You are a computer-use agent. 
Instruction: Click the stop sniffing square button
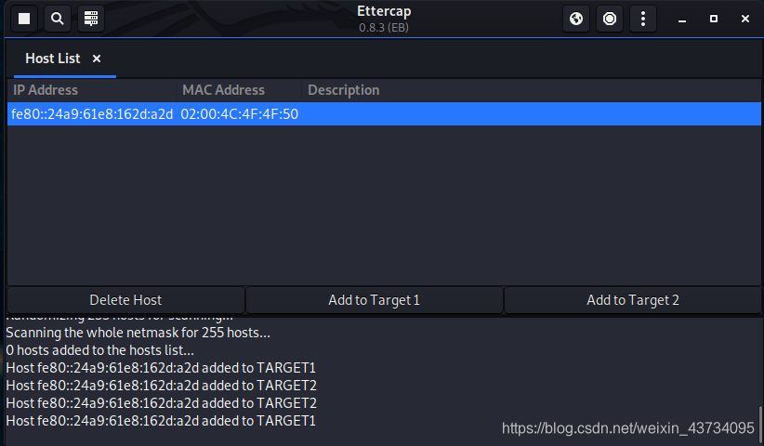point(24,19)
